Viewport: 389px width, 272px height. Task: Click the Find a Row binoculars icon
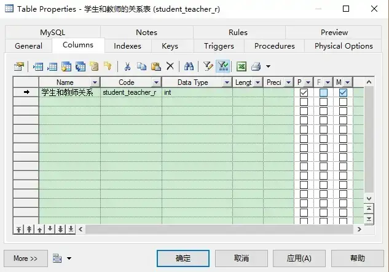(x=189, y=66)
